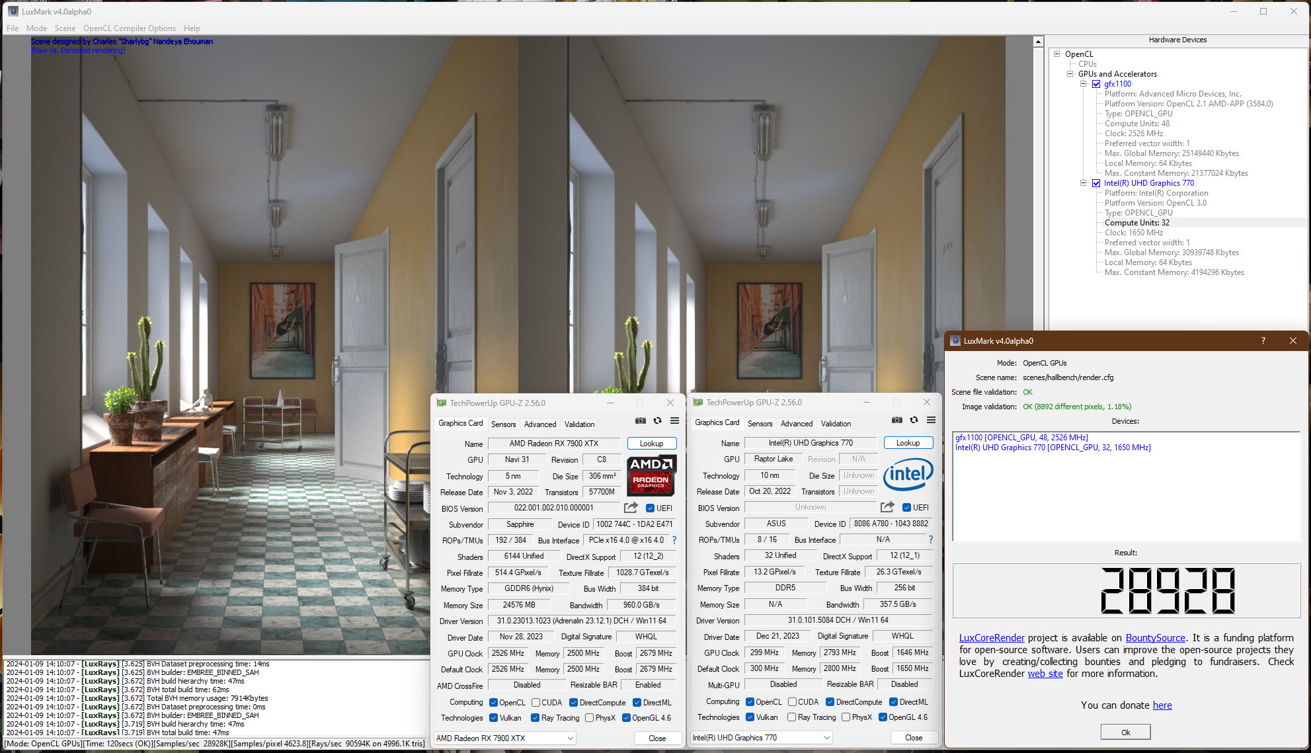Image resolution: width=1311 pixels, height=753 pixels.
Task: Open the Help menu
Action: (192, 28)
